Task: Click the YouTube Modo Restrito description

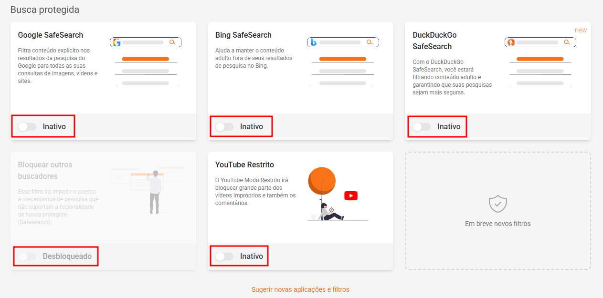Action: pyautogui.click(x=255, y=192)
